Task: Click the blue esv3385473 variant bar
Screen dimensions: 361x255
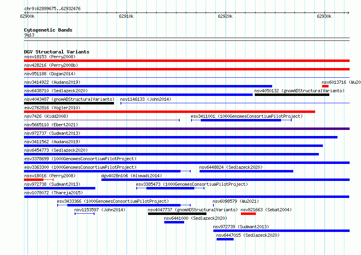Action: click(x=170, y=188)
